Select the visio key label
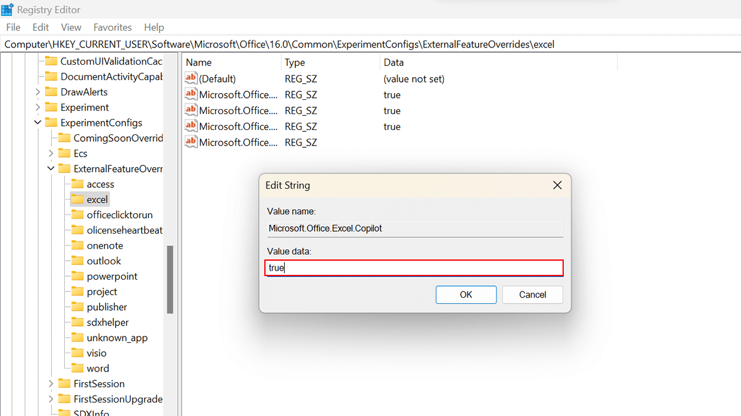Screen dimensions: 741x416 (97, 353)
